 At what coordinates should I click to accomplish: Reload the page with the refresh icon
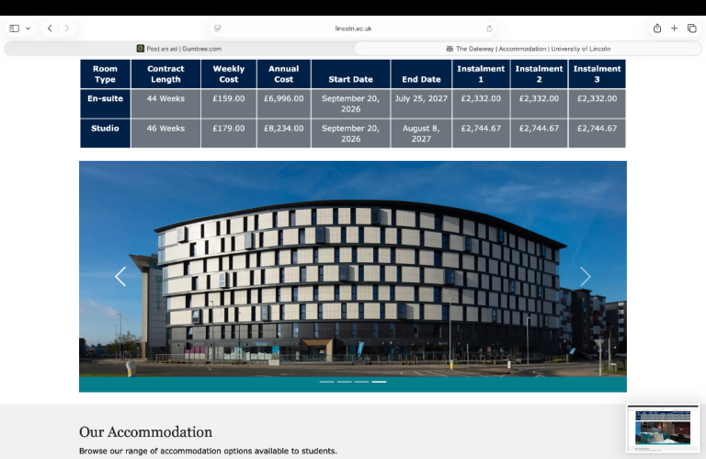489,29
